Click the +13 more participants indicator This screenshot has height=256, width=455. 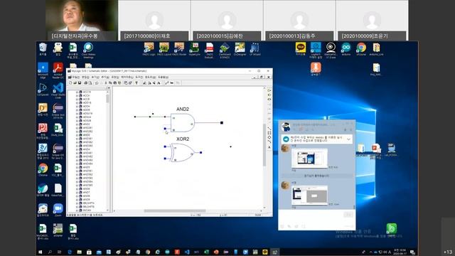[448, 252]
